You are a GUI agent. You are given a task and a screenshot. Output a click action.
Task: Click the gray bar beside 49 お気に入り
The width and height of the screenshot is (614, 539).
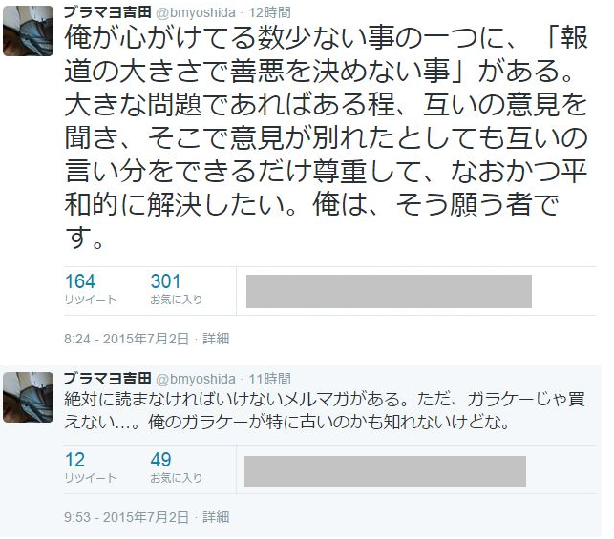(x=385, y=471)
